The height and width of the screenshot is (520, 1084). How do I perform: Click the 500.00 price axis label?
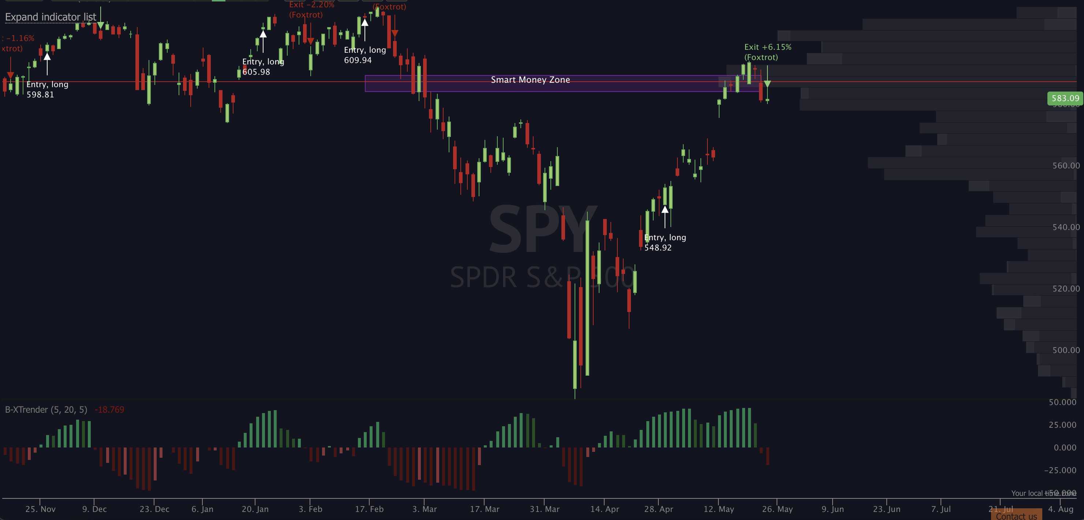(x=1066, y=350)
